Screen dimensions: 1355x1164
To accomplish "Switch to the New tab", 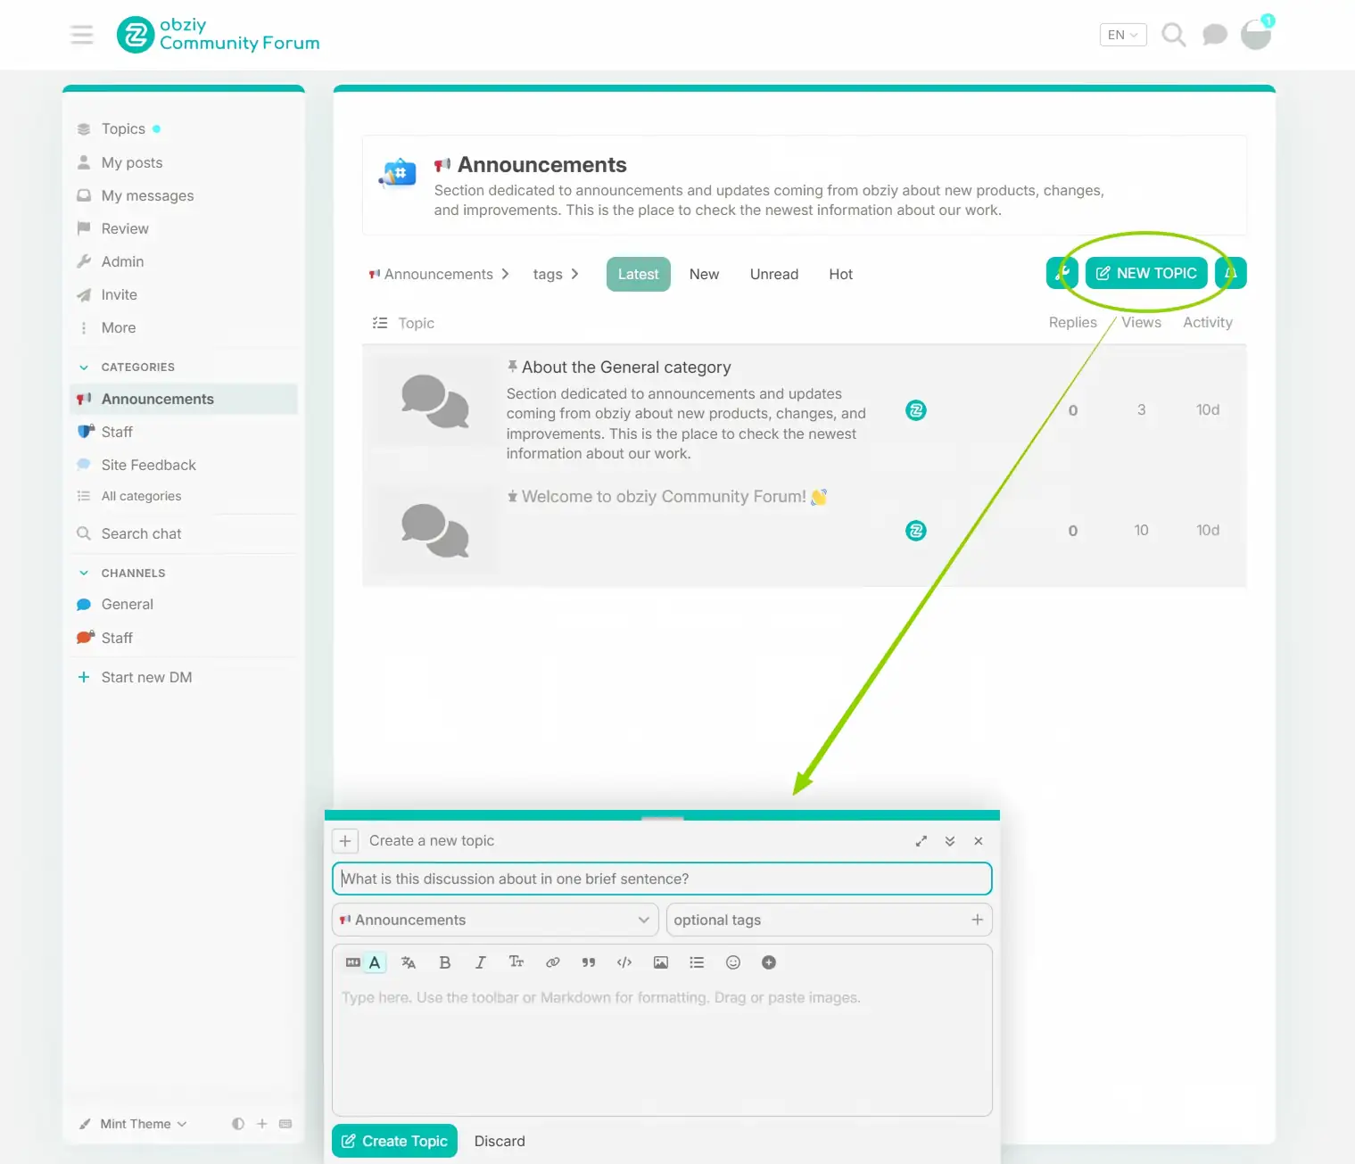I will pyautogui.click(x=704, y=274).
